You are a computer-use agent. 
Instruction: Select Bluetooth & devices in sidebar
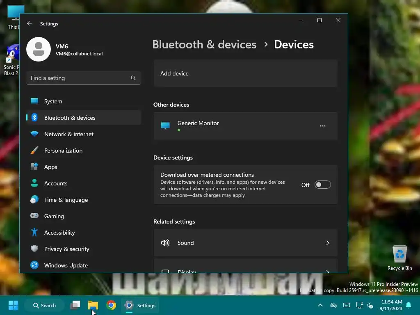point(84,118)
